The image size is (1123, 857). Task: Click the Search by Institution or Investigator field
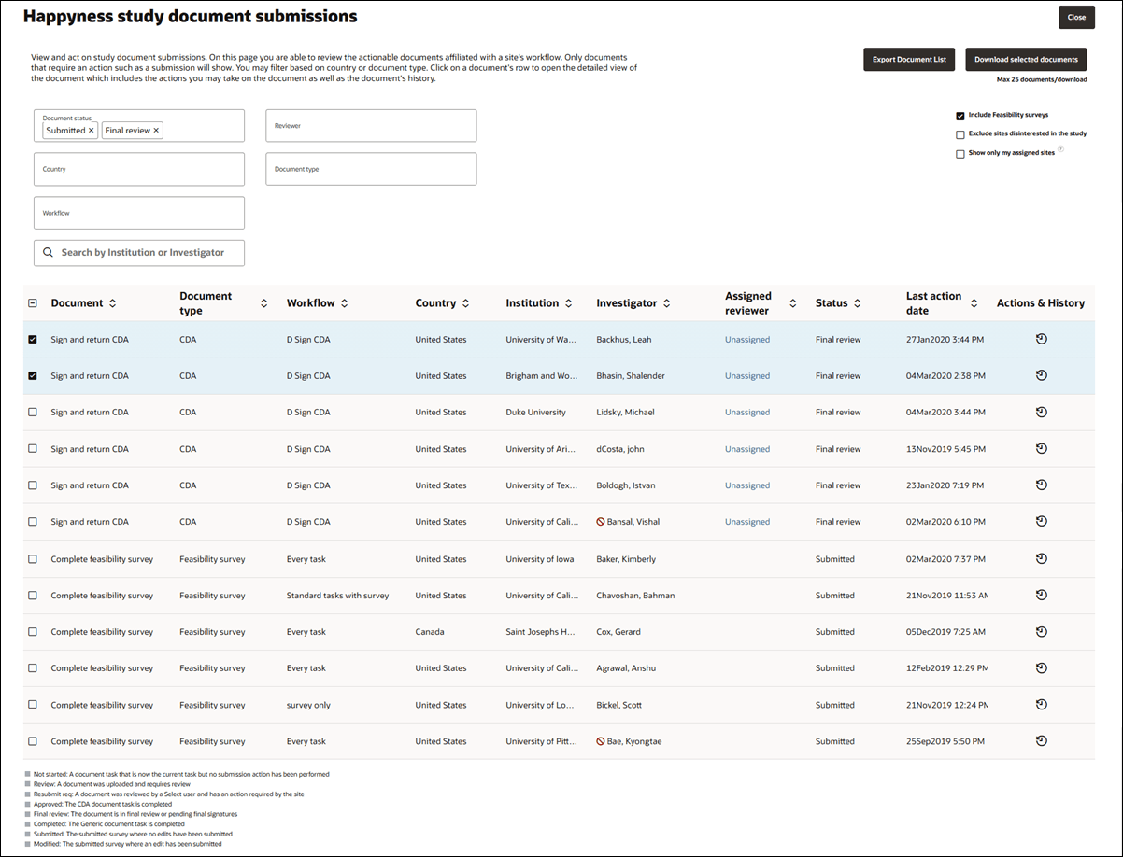pos(149,252)
